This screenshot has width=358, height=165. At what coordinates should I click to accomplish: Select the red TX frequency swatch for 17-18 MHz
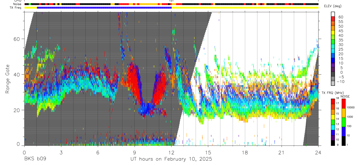click(333, 101)
